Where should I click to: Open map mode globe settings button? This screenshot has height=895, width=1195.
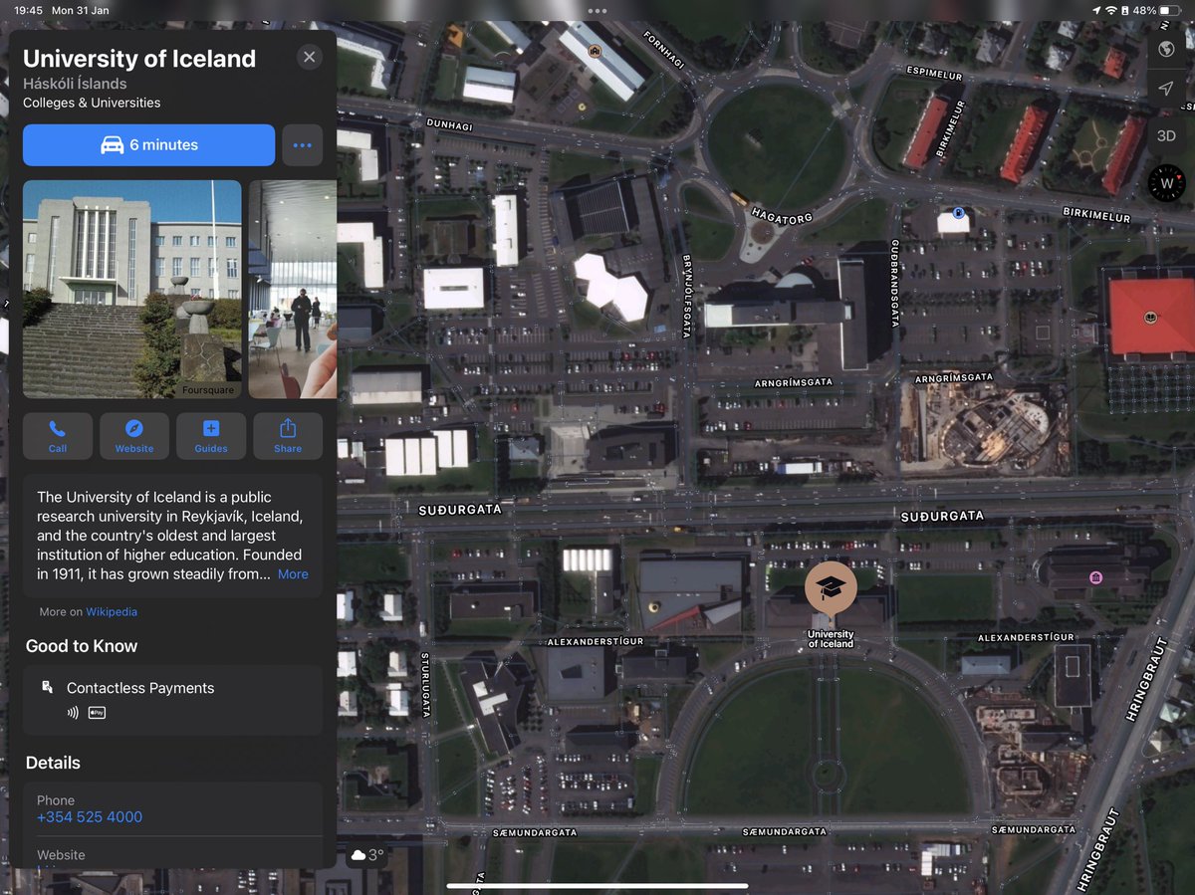(1166, 50)
